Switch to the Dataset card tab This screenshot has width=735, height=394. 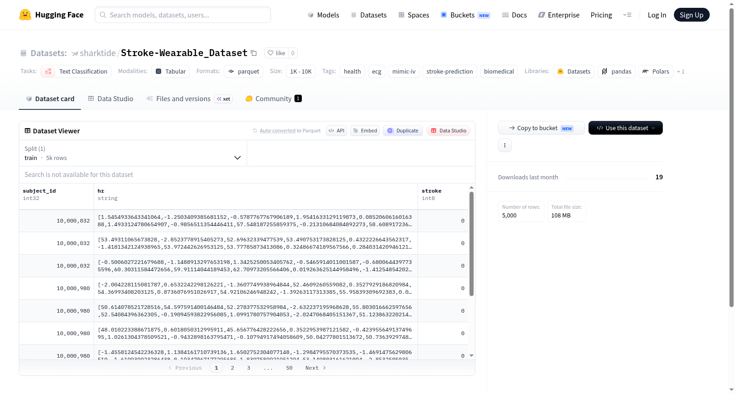tap(50, 99)
